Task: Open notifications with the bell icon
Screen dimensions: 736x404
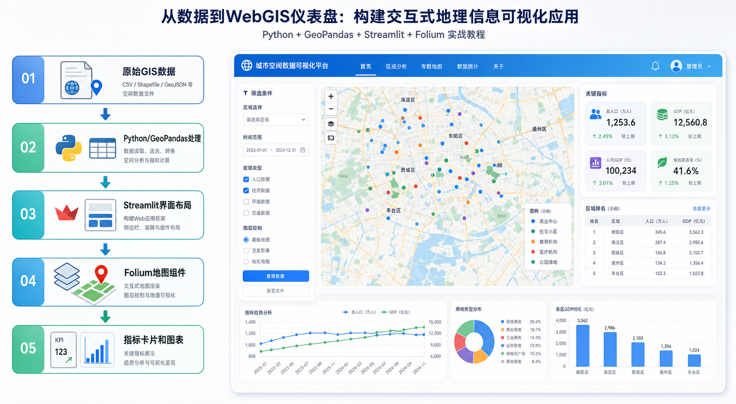Action: click(655, 66)
